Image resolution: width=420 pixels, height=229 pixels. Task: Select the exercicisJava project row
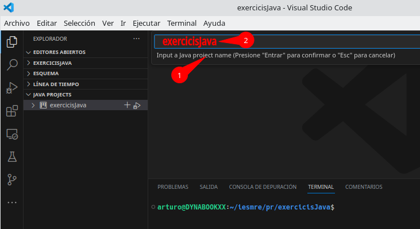pyautogui.click(x=86, y=105)
